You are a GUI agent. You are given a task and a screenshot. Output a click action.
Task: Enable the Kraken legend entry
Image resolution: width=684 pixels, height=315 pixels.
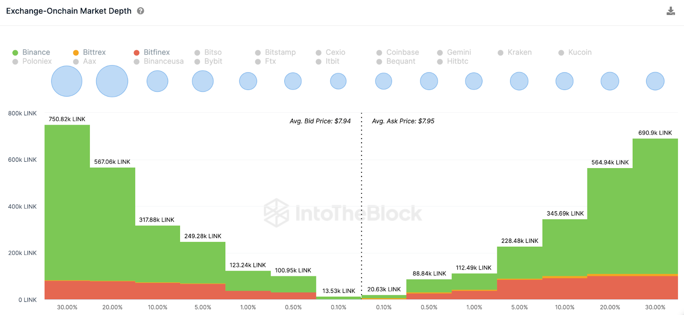(515, 52)
